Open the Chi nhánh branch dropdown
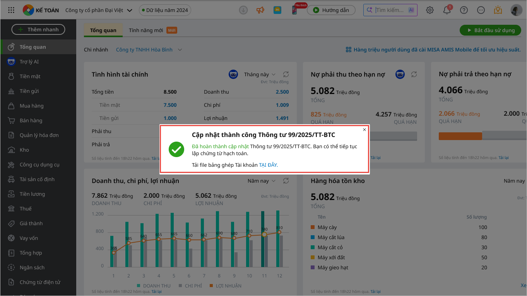The height and width of the screenshot is (296, 527). click(x=149, y=50)
